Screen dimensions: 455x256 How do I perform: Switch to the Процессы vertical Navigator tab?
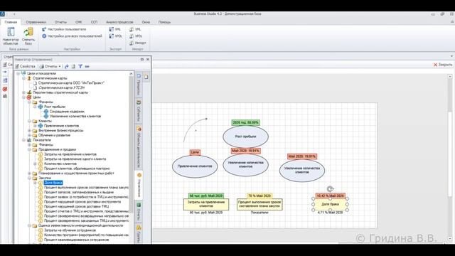pyautogui.click(x=139, y=84)
